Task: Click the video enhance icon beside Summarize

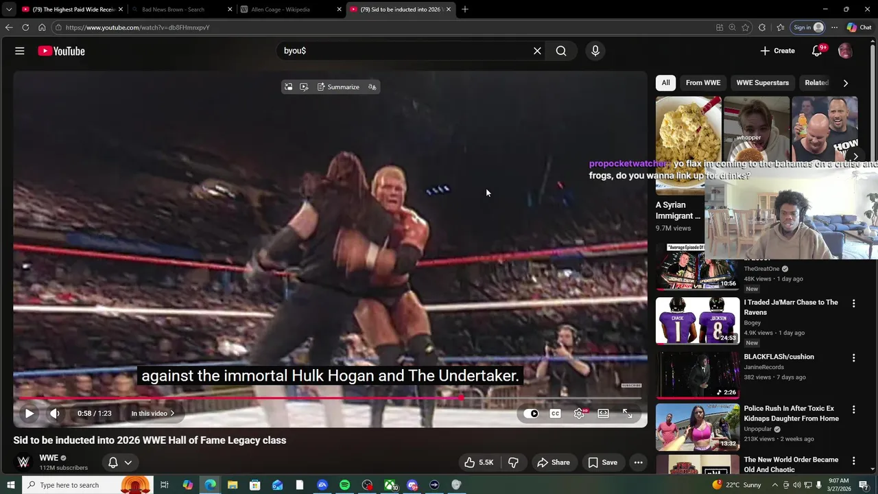Action: pos(304,87)
